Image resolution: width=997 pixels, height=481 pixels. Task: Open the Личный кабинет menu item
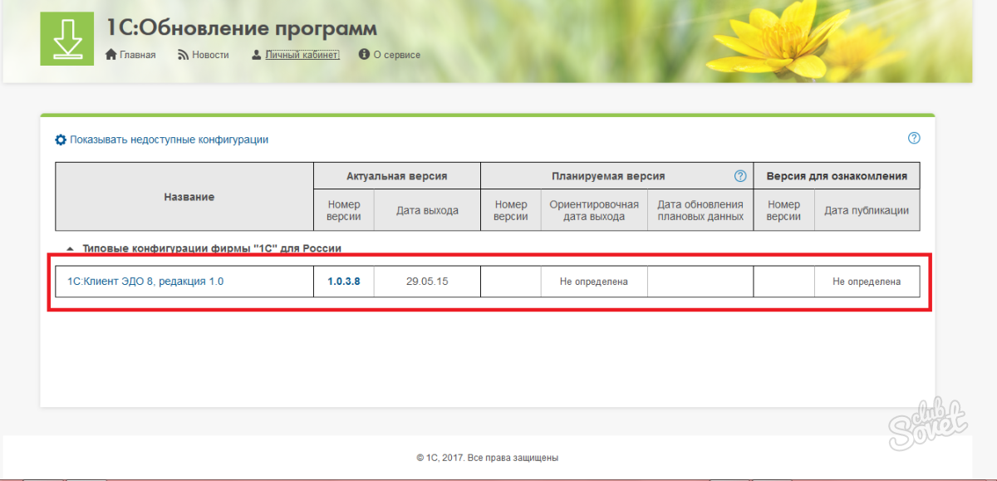click(x=302, y=55)
